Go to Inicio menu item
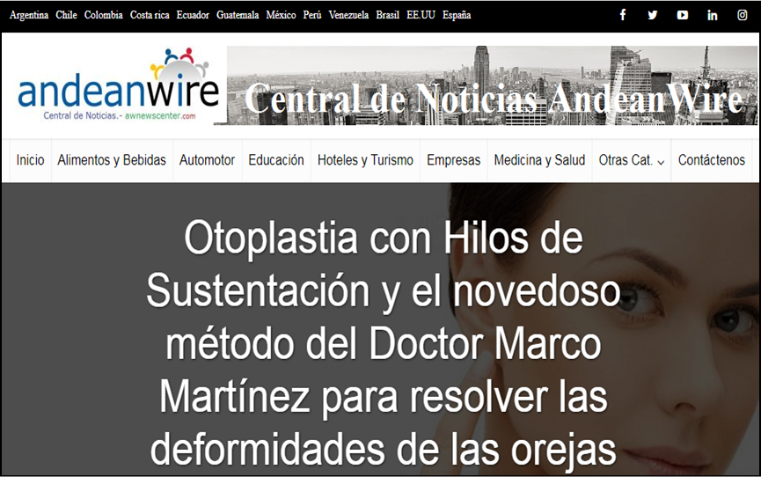This screenshot has height=477, width=761. pyautogui.click(x=30, y=160)
